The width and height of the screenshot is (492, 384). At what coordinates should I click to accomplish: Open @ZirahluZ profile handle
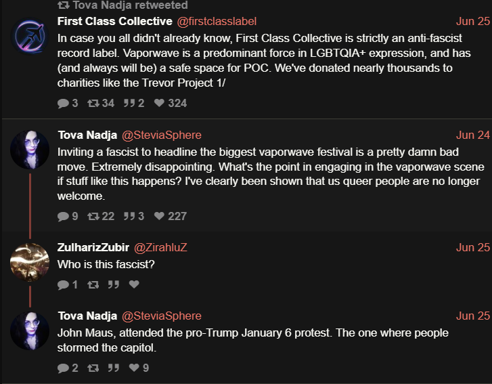(x=160, y=247)
